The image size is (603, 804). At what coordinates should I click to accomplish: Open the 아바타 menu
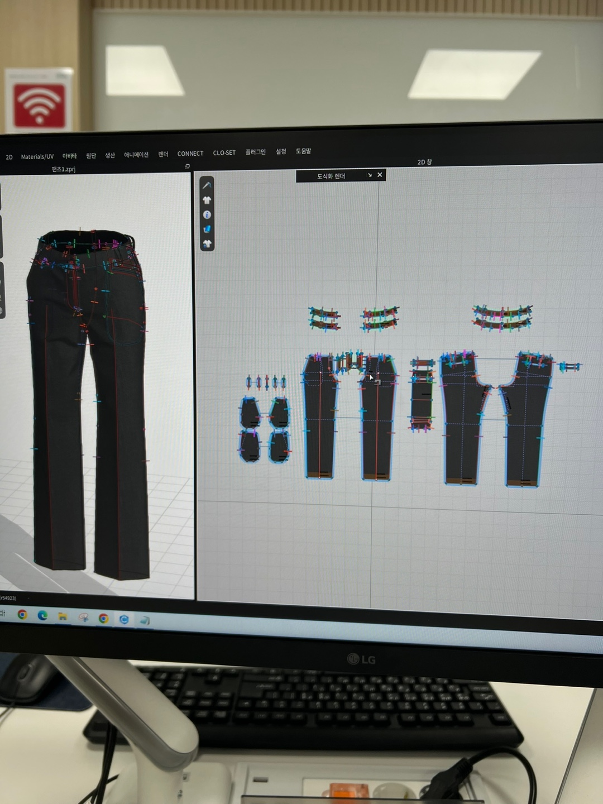[x=69, y=156]
